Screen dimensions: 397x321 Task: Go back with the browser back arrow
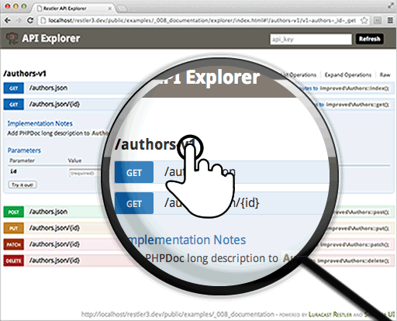click(x=8, y=20)
